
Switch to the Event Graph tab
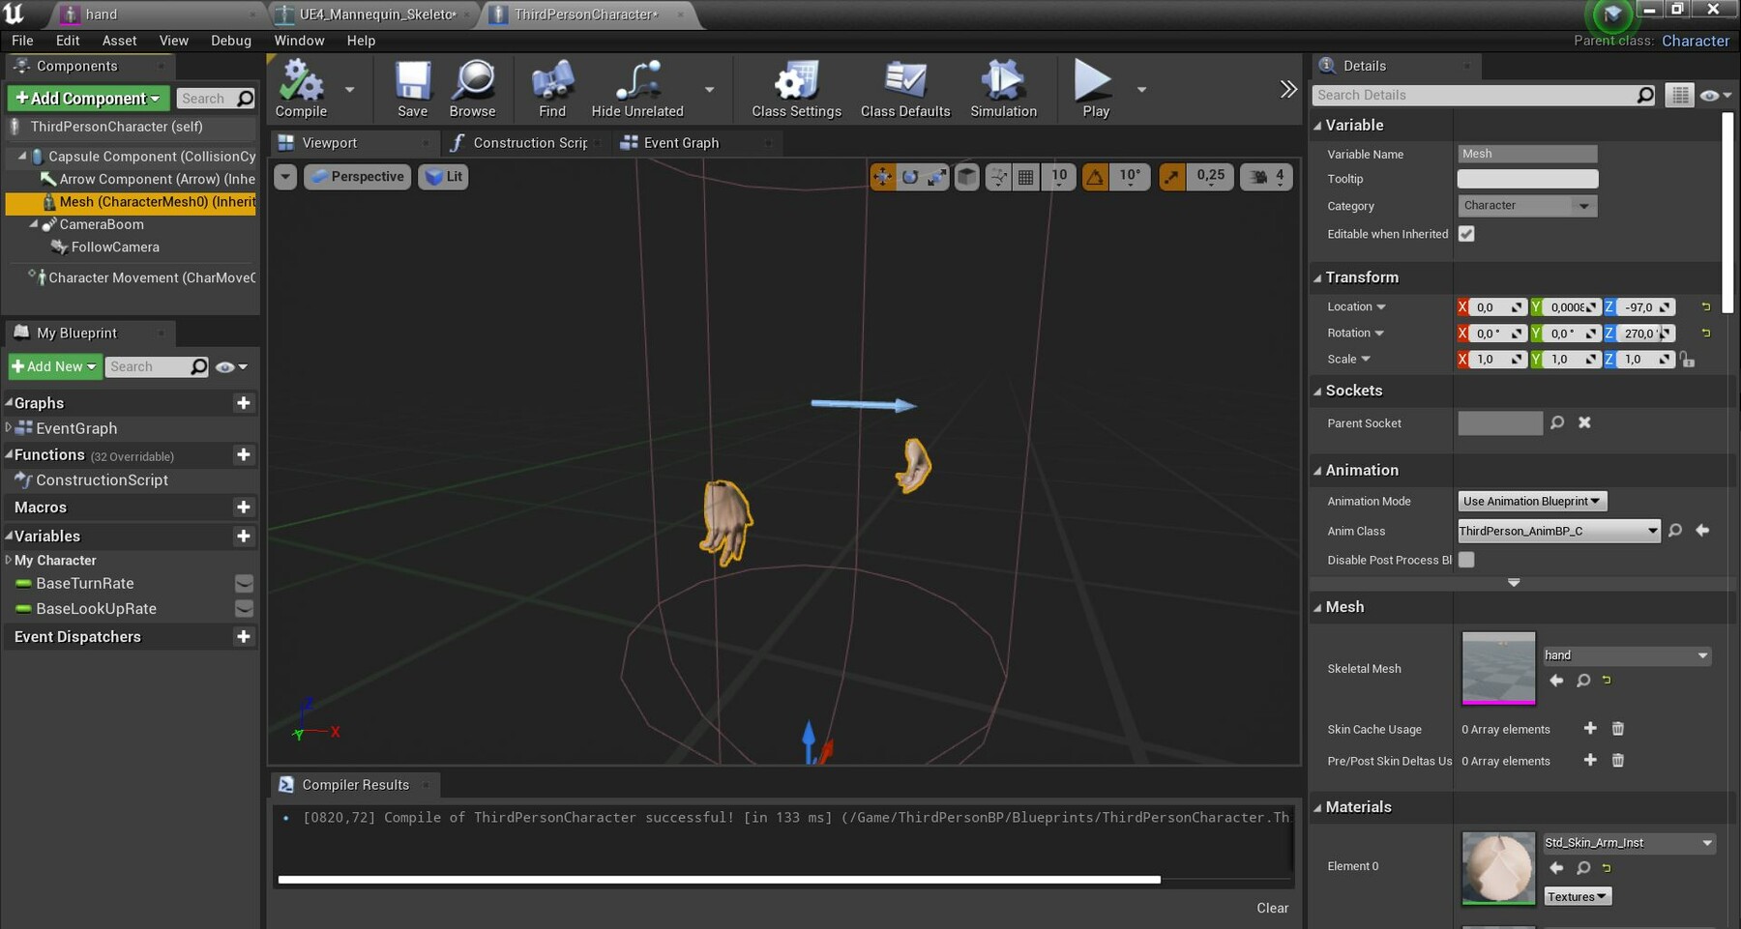coord(681,143)
